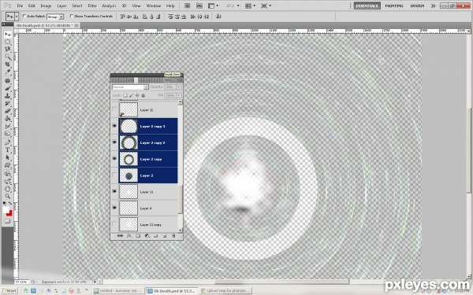The width and height of the screenshot is (473, 295).
Task: Add a layer style via fx icon
Action: coord(129,236)
